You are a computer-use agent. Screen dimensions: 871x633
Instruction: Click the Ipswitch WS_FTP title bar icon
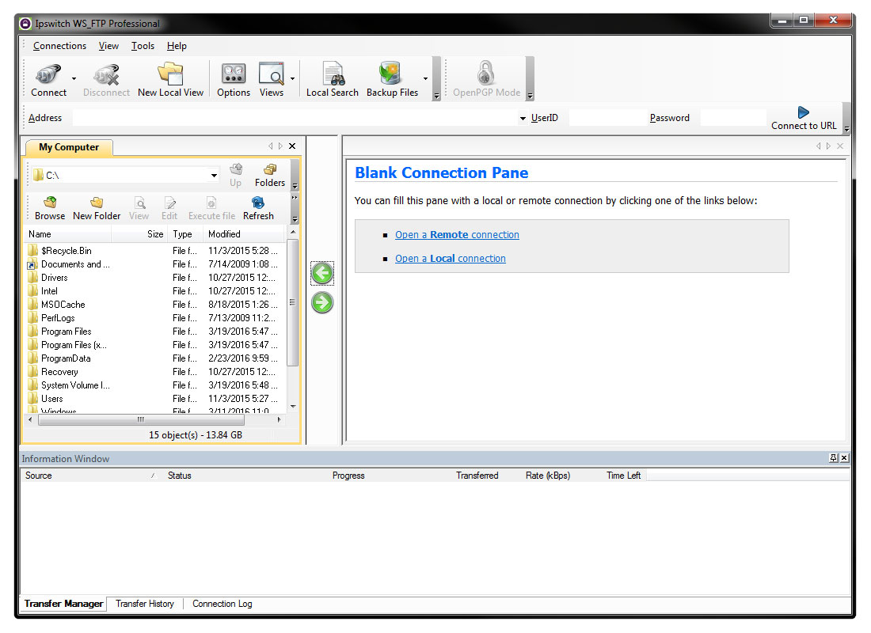point(25,24)
